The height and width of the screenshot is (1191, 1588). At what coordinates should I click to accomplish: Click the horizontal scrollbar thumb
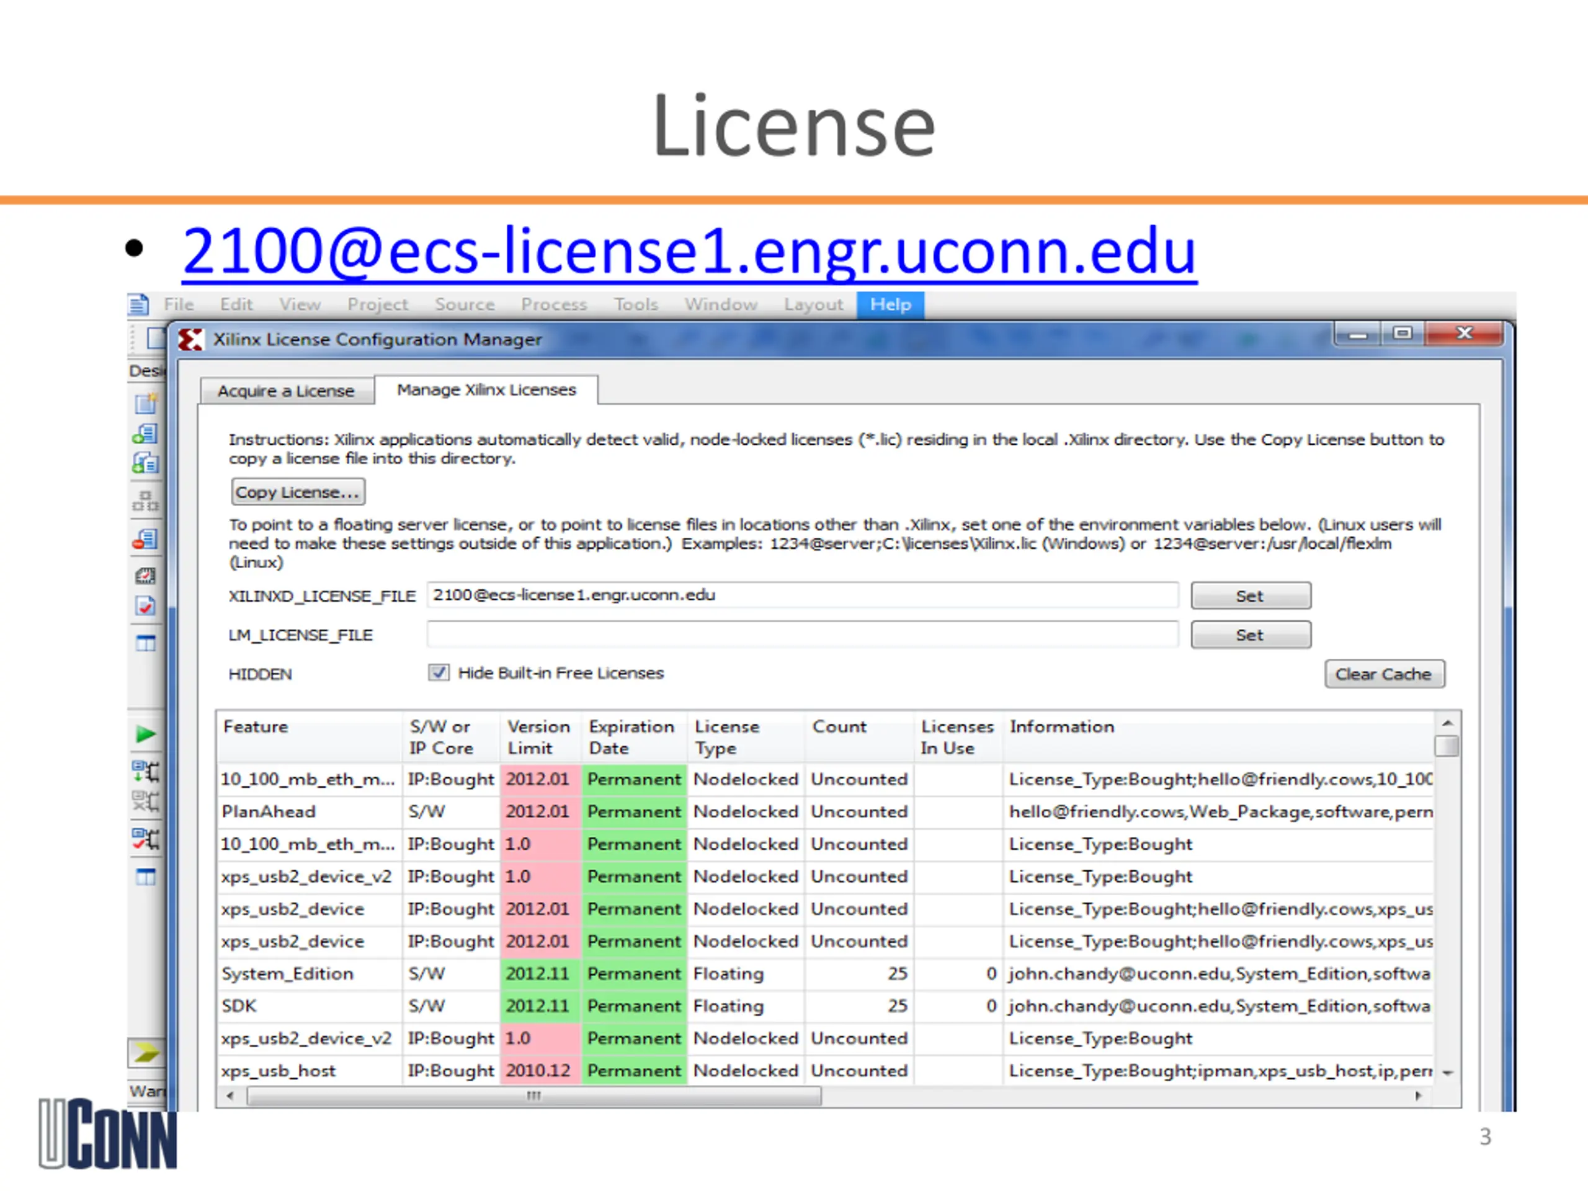pos(534,1096)
